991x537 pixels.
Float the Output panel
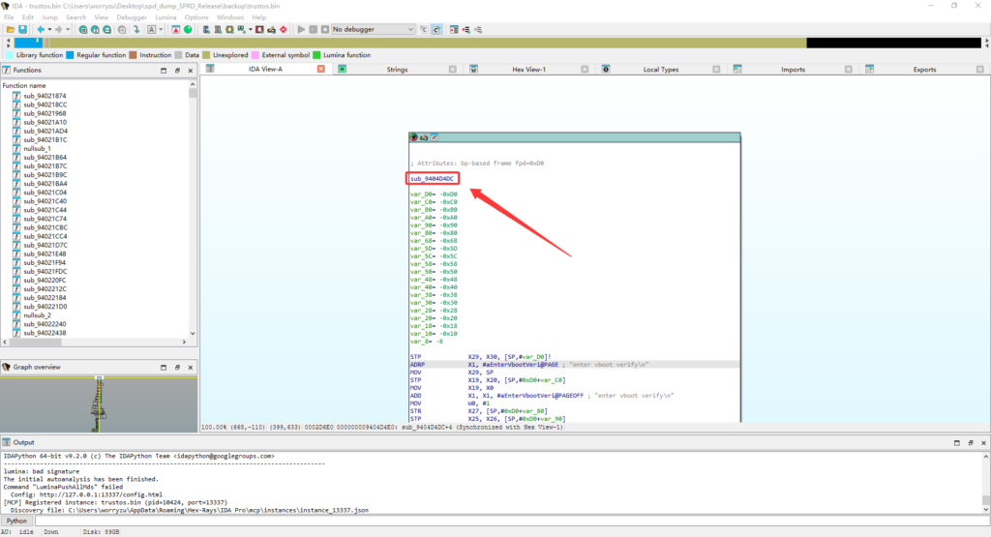[x=970, y=443]
